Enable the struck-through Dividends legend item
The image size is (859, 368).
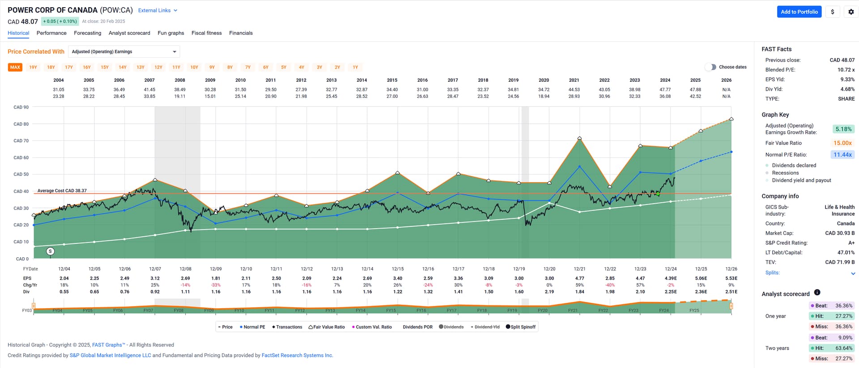[x=451, y=327]
